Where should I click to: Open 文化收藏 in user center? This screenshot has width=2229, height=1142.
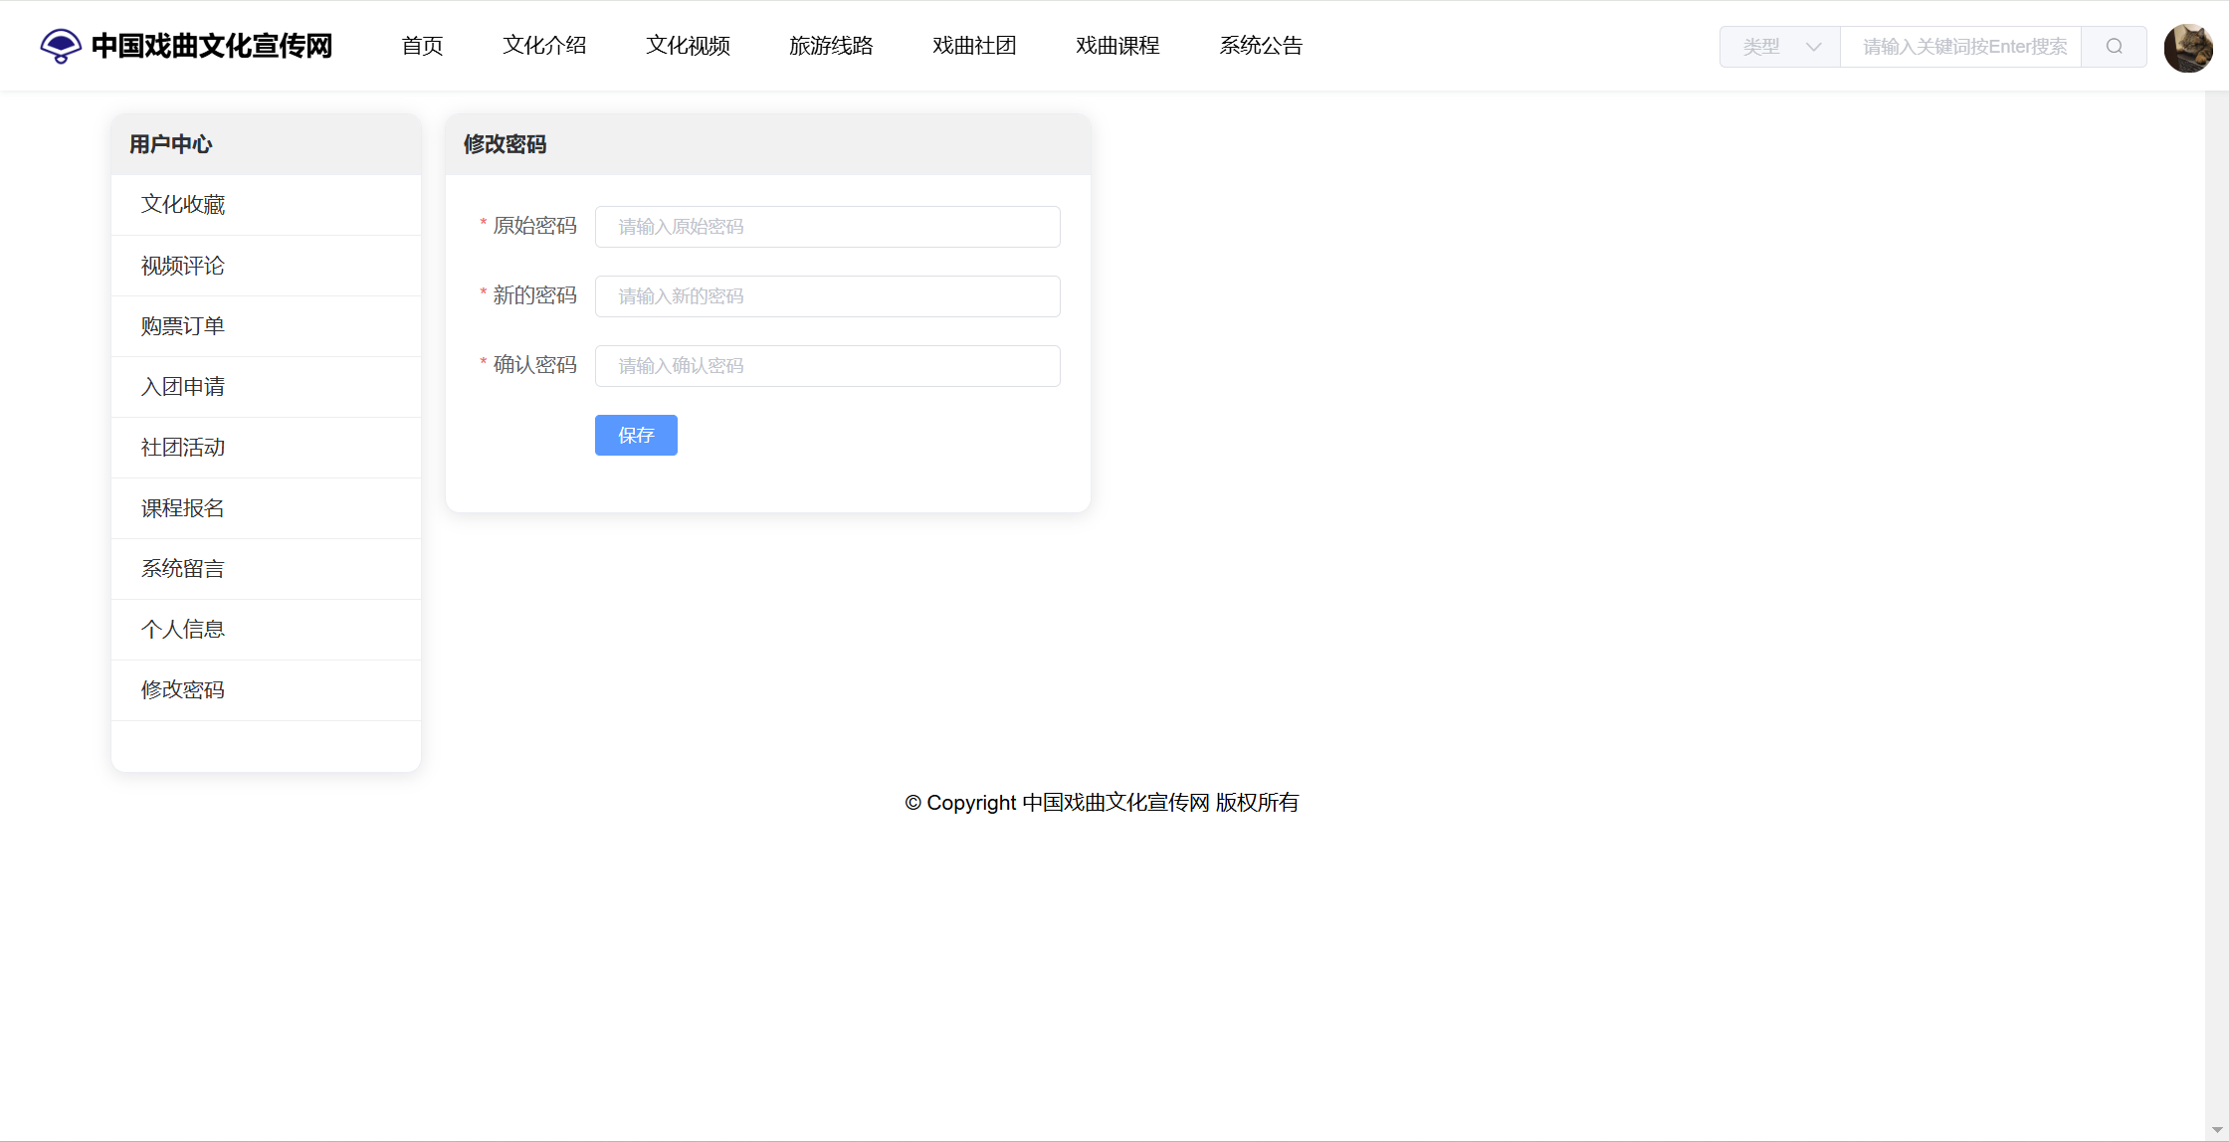183,205
